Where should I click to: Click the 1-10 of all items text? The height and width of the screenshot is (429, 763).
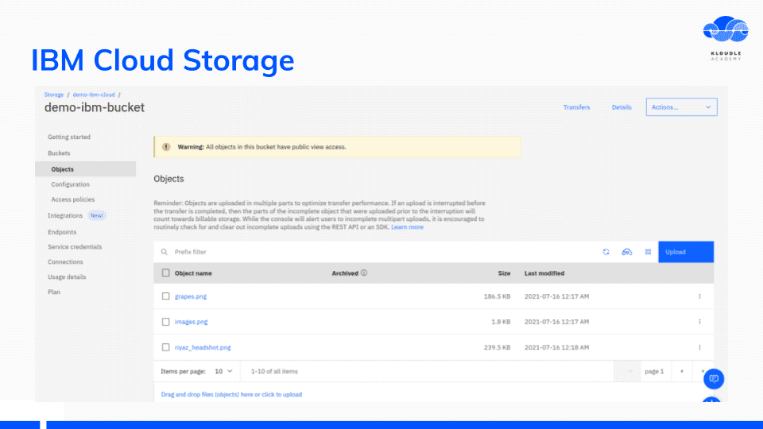tap(274, 371)
